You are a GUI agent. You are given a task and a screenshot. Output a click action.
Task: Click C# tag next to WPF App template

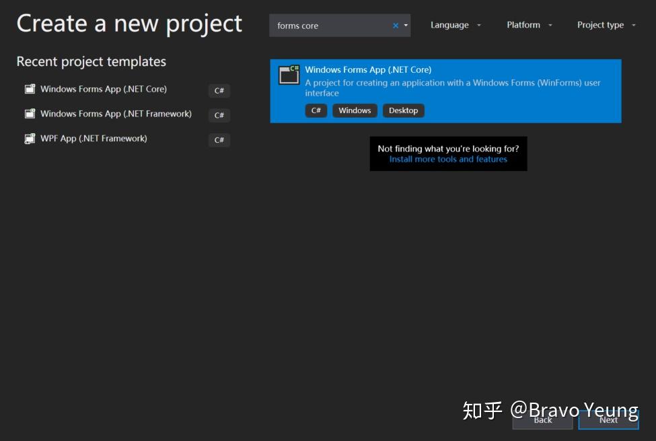click(x=219, y=140)
